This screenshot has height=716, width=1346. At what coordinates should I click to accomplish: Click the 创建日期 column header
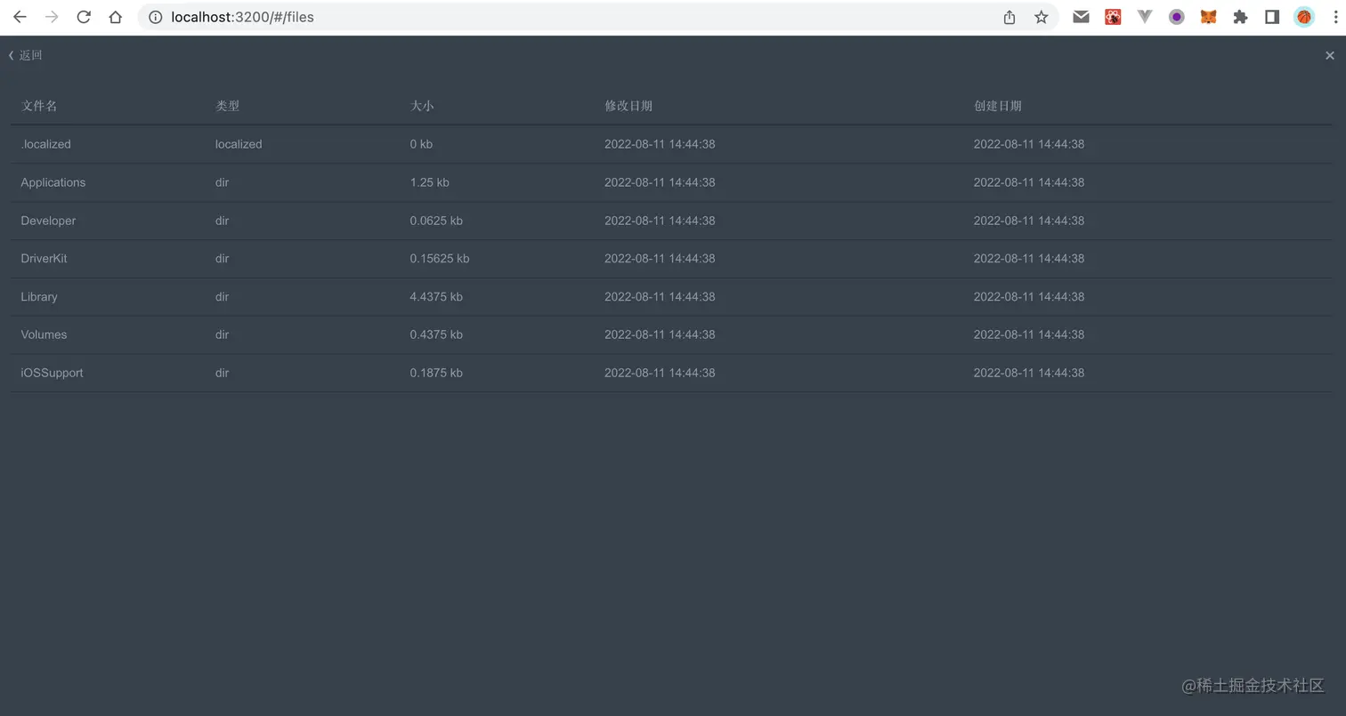pyautogui.click(x=998, y=106)
